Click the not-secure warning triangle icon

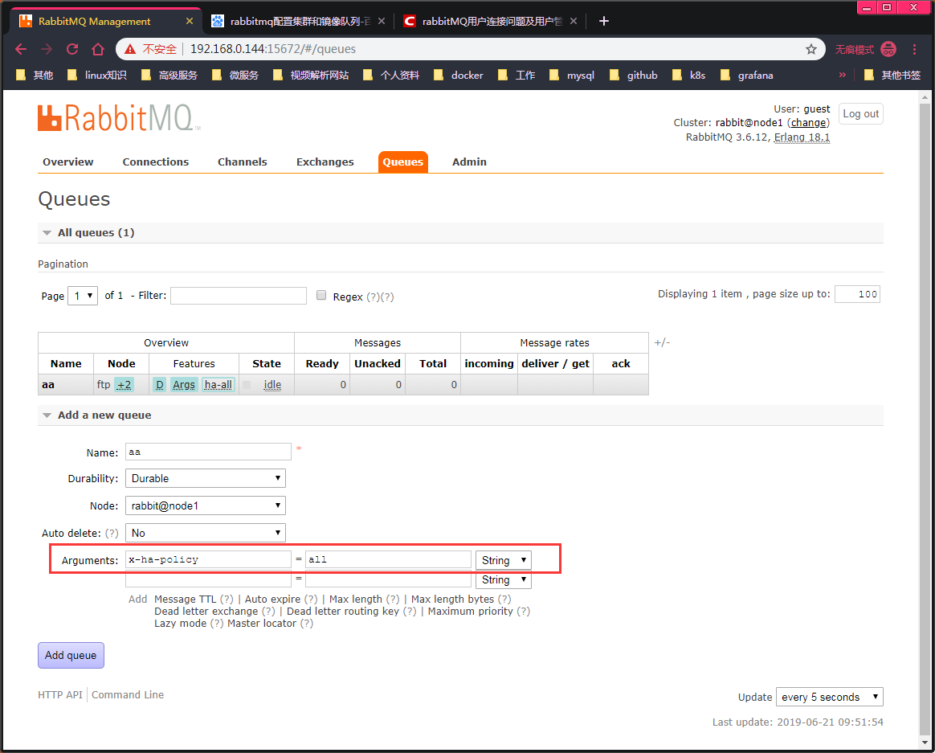coord(130,49)
